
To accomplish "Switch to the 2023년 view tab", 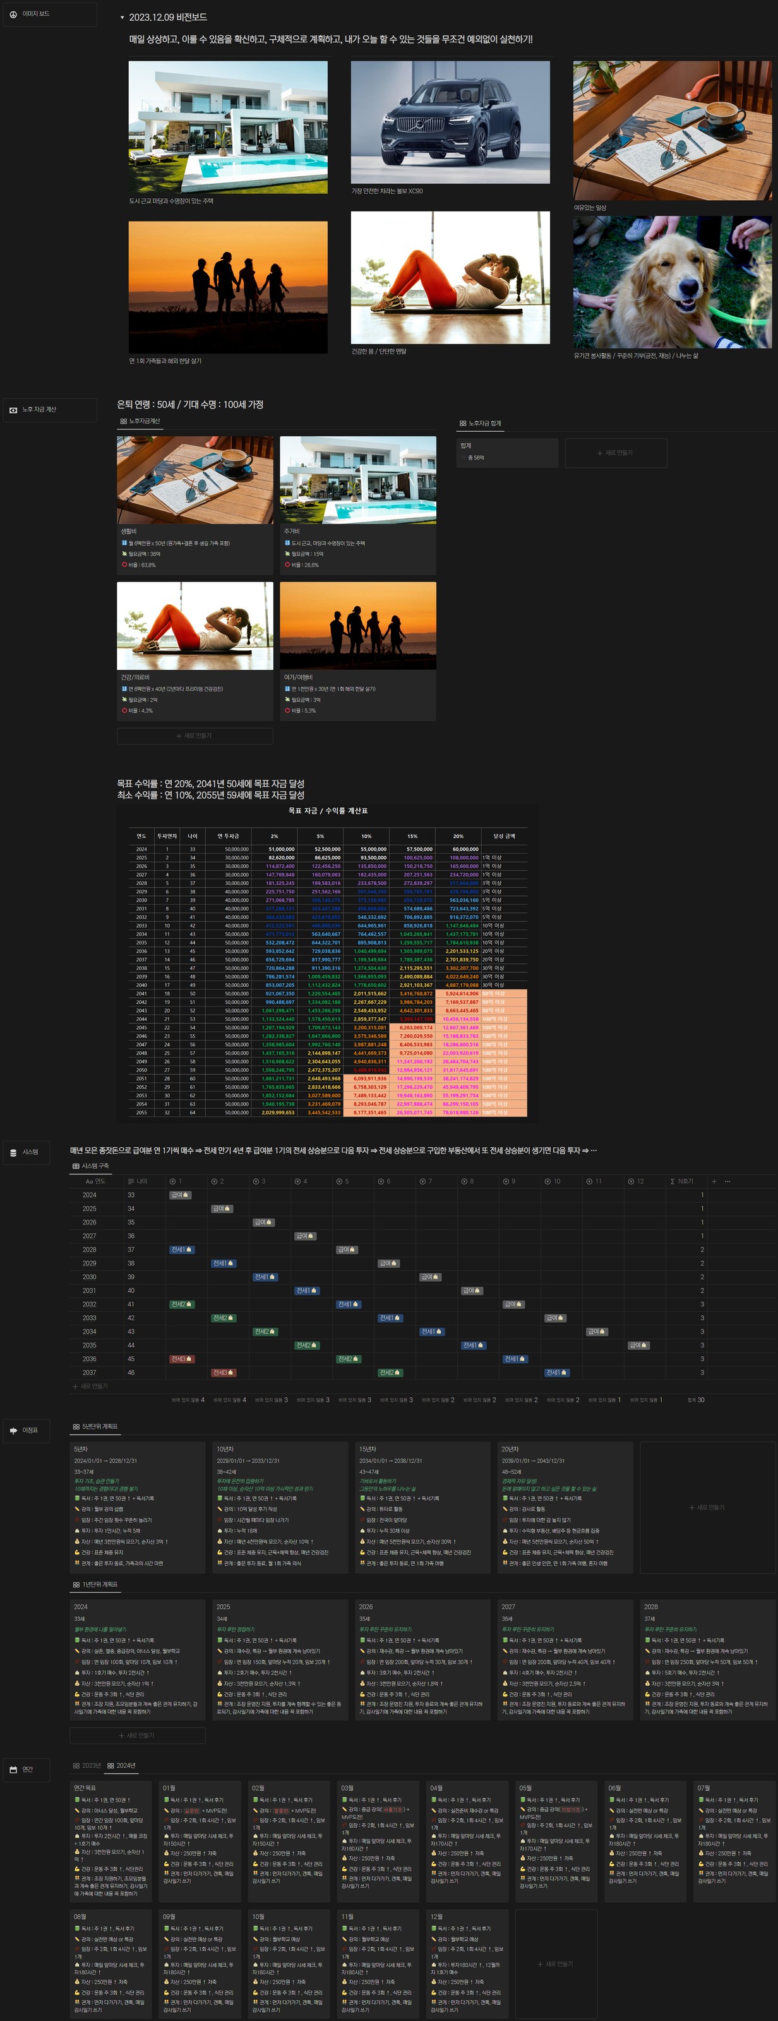I will point(87,1765).
